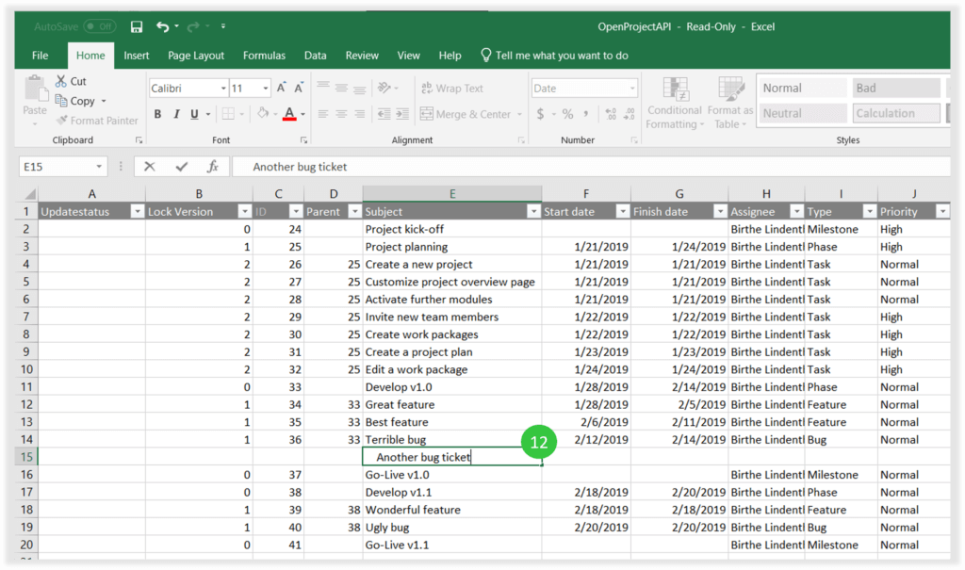
Task: Open the Date number format dropdown
Action: coord(632,89)
